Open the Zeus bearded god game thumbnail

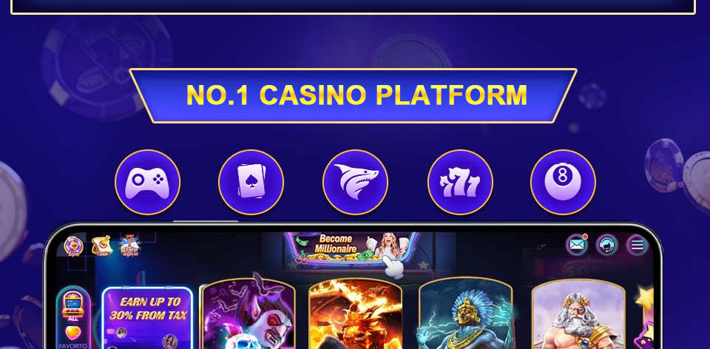click(578, 314)
